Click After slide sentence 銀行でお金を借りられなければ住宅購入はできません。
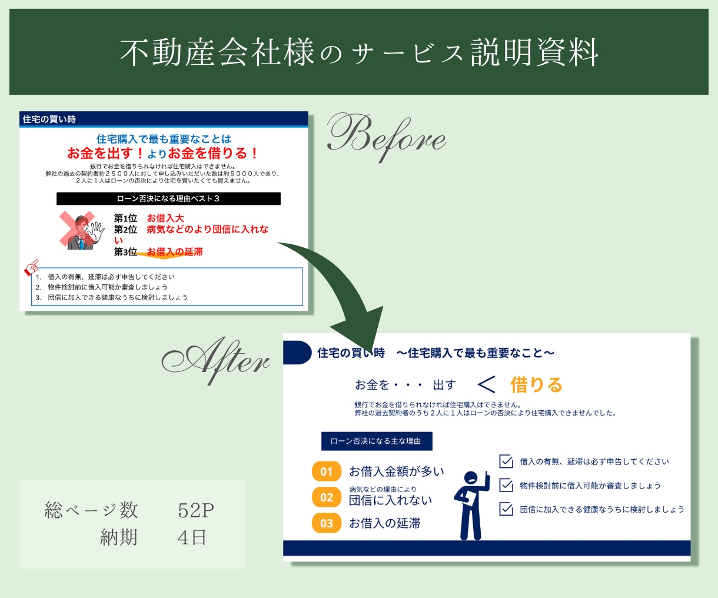This screenshot has width=718, height=598. (x=438, y=405)
